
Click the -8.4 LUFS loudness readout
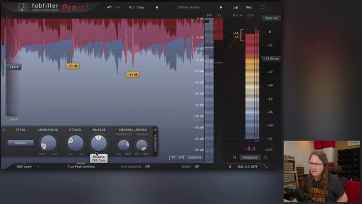pos(250,149)
